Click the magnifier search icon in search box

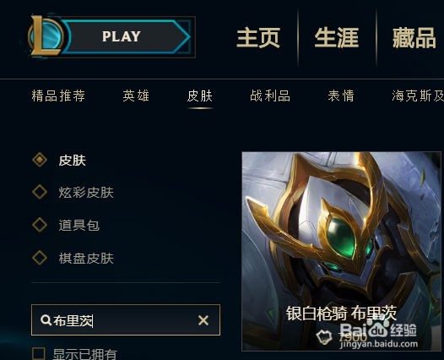pyautogui.click(x=46, y=320)
